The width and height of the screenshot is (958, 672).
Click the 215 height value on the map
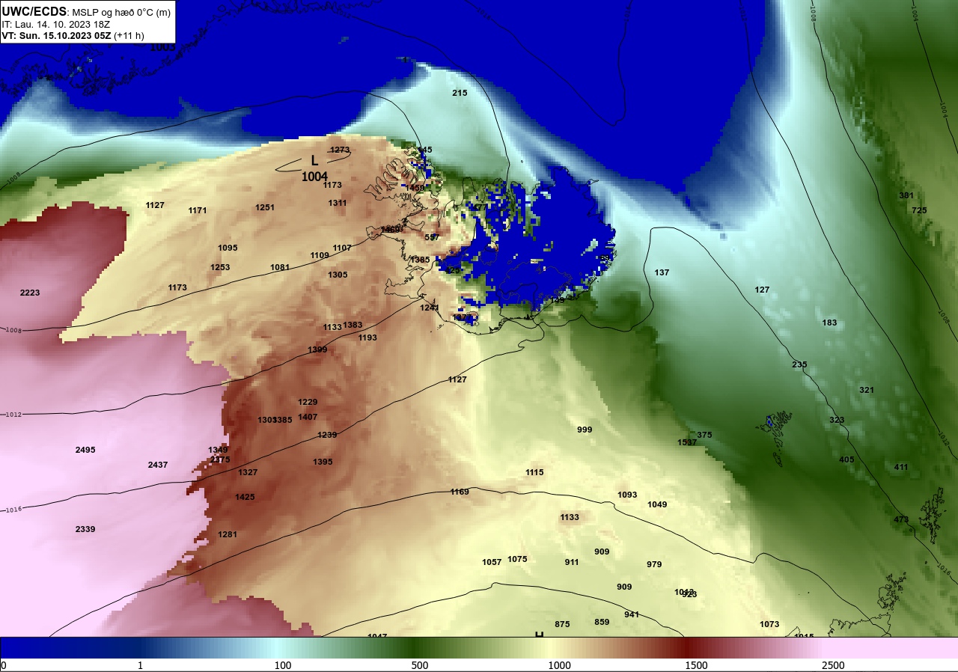coord(460,93)
